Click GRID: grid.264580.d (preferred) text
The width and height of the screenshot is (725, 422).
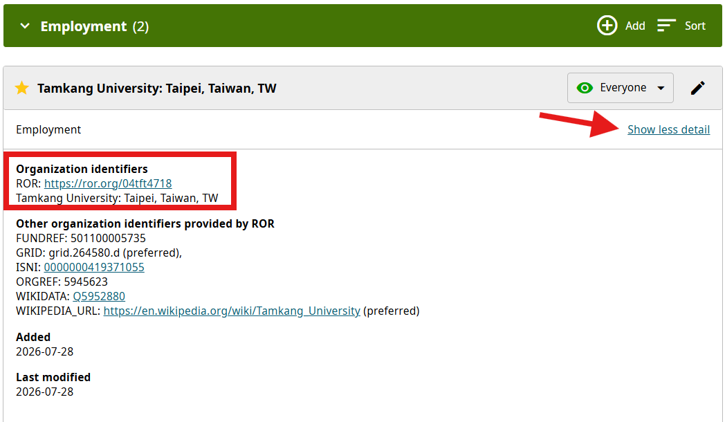tap(99, 253)
